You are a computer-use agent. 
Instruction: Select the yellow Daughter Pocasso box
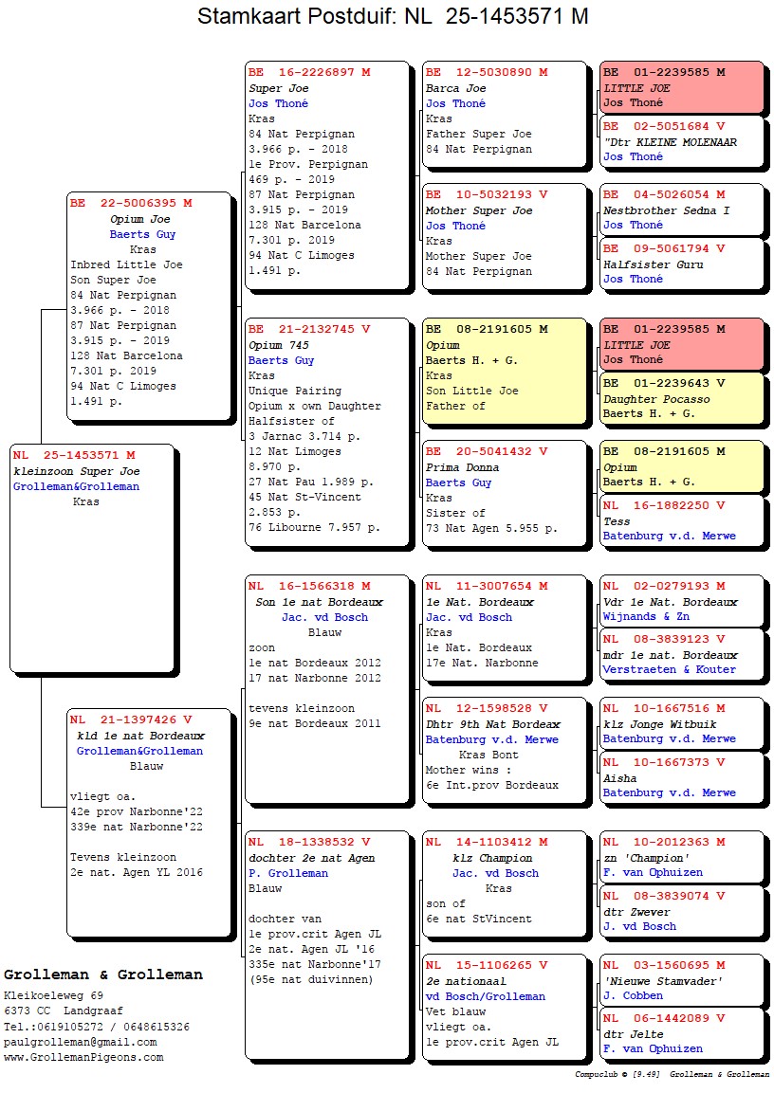(x=681, y=398)
